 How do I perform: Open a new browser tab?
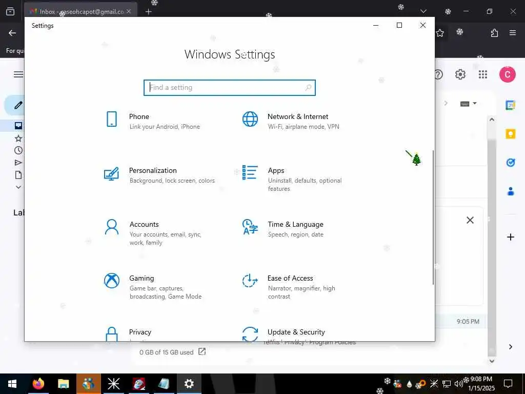[148, 12]
